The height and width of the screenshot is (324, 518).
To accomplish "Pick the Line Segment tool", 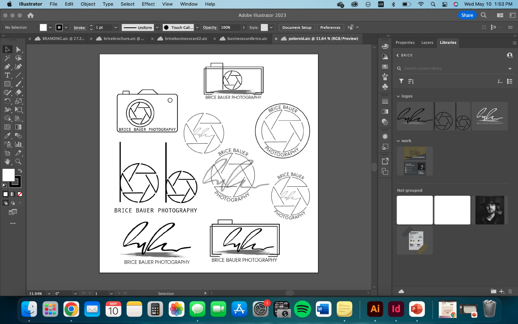I will 18,75.
